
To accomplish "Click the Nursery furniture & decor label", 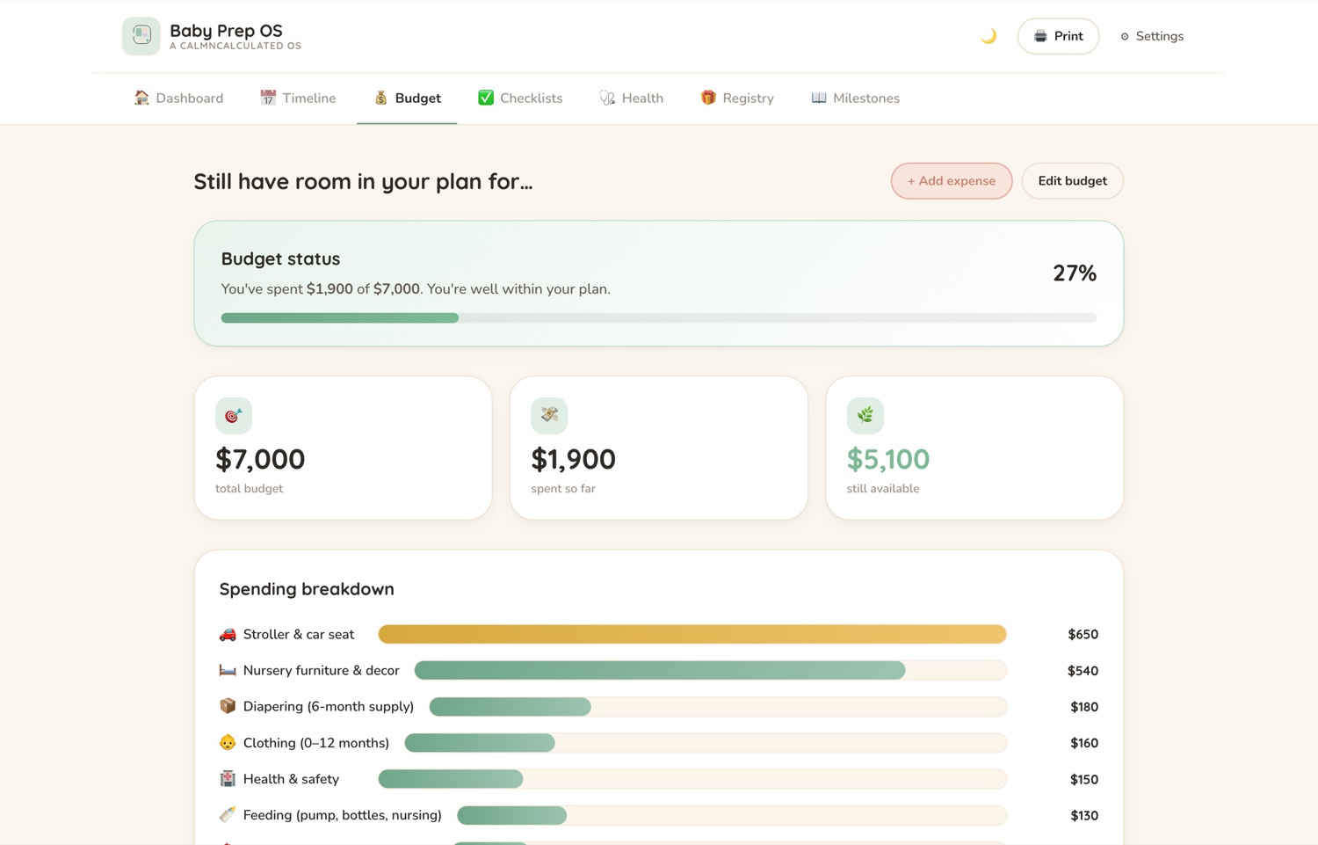I will 322,670.
